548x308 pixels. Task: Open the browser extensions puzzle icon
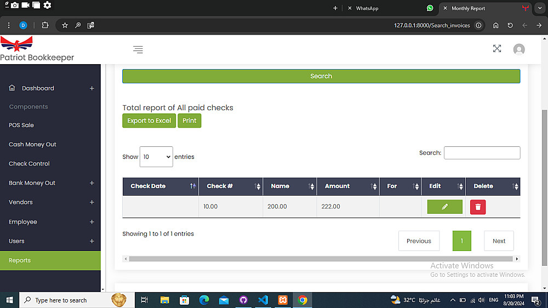coord(45,25)
